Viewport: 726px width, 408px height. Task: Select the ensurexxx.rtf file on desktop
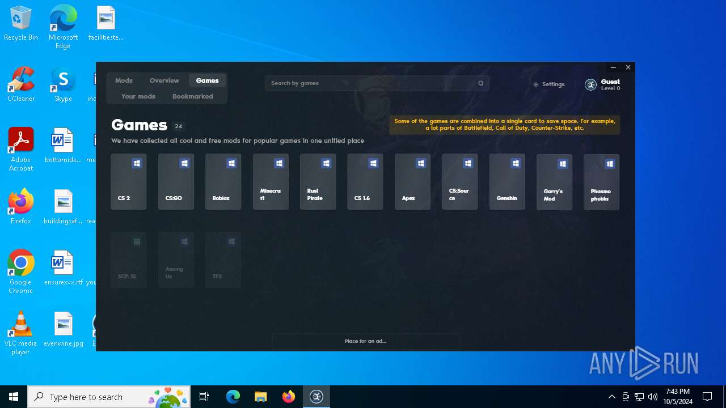click(x=63, y=268)
